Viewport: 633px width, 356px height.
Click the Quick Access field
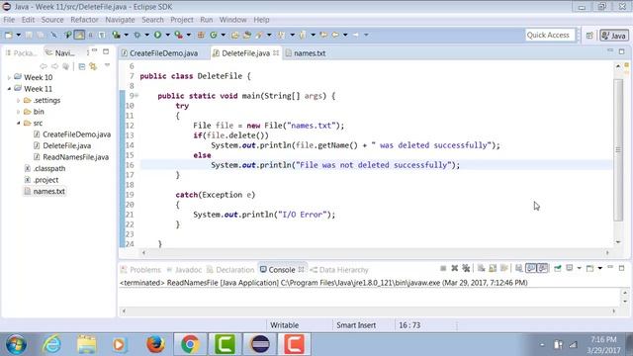point(550,36)
